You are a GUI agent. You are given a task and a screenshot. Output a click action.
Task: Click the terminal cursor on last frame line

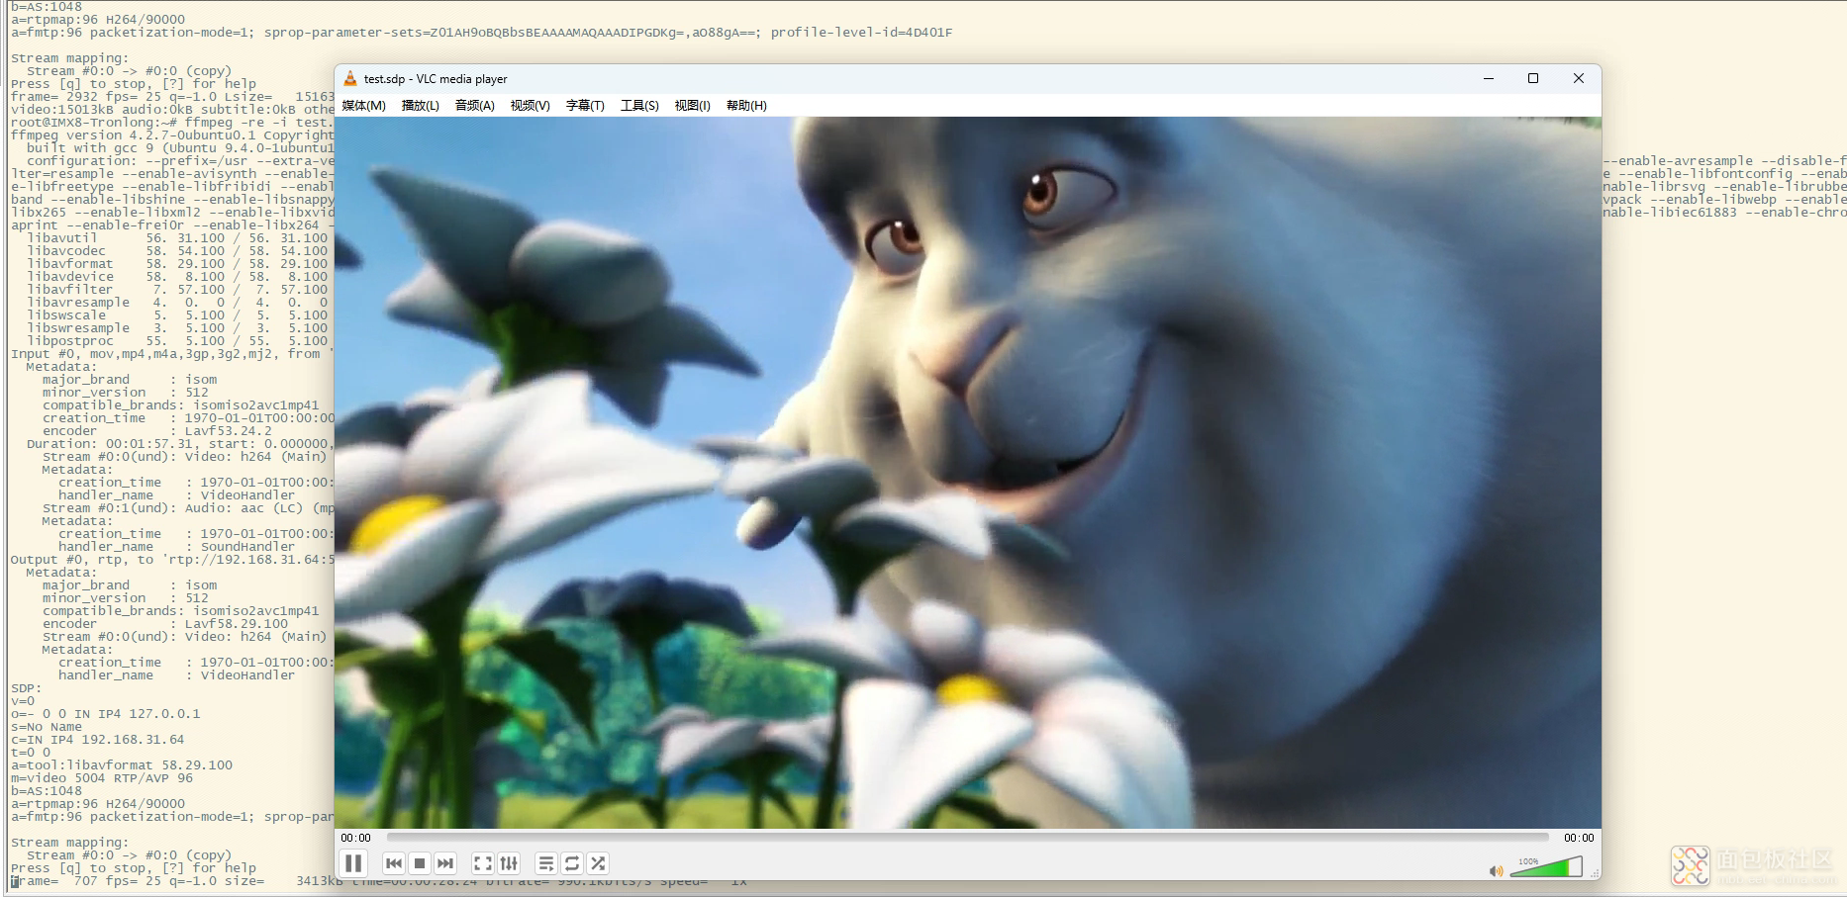click(x=14, y=881)
